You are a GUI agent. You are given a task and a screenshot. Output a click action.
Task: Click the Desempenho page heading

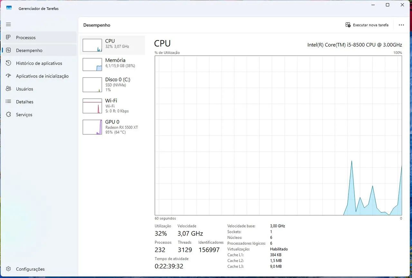[x=97, y=25]
